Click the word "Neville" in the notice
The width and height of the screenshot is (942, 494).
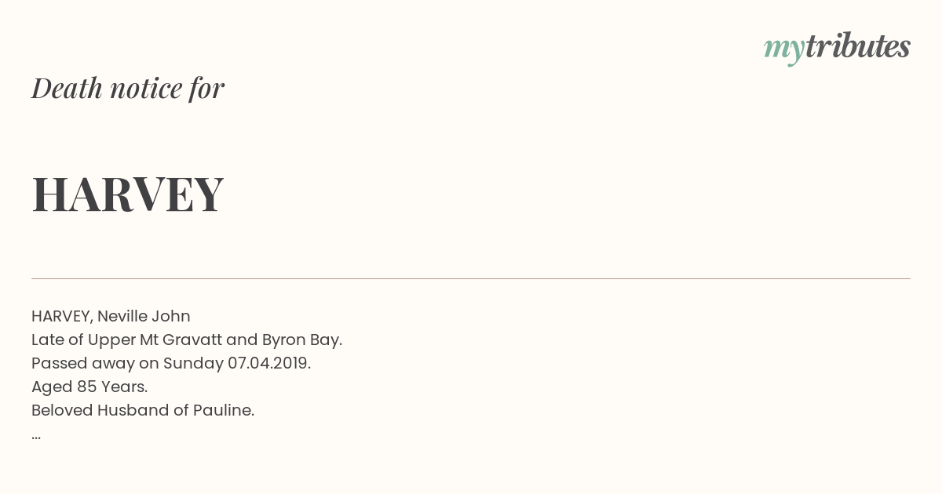122,316
